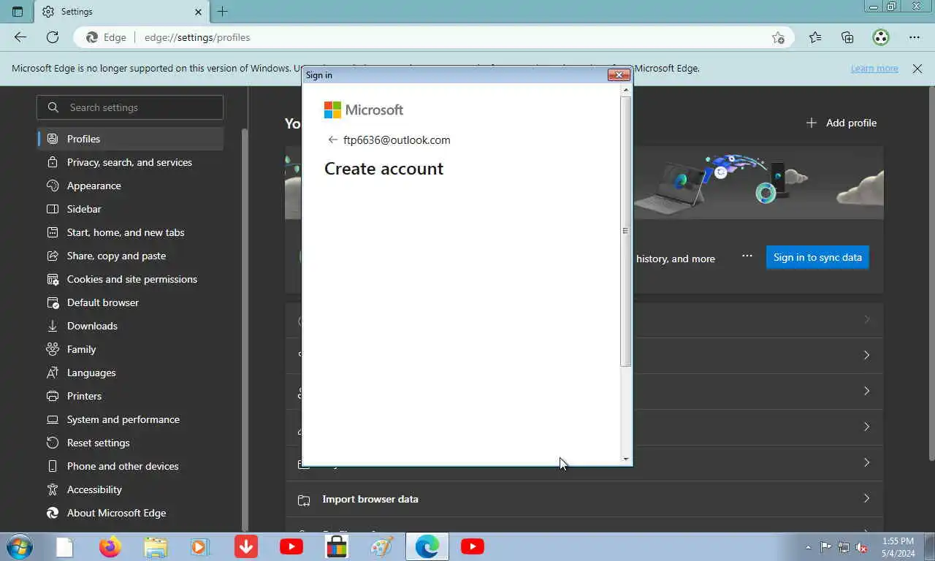
Task: Expand the first profile settings row chevron
Action: (867, 319)
